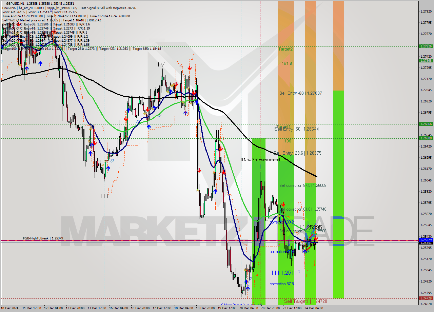This screenshot has height=312, width=434.
Task: Click the 1.25045 price axis value
Action: (426, 270)
